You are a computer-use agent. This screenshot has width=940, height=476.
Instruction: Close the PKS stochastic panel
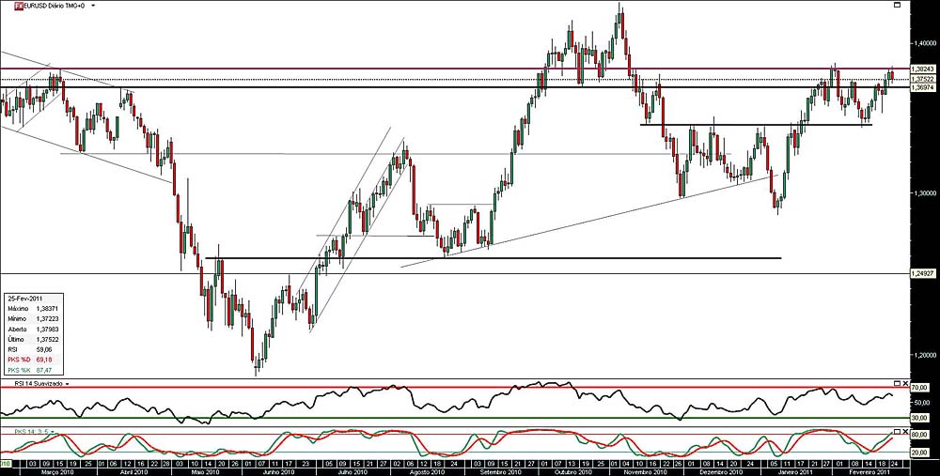point(905,432)
